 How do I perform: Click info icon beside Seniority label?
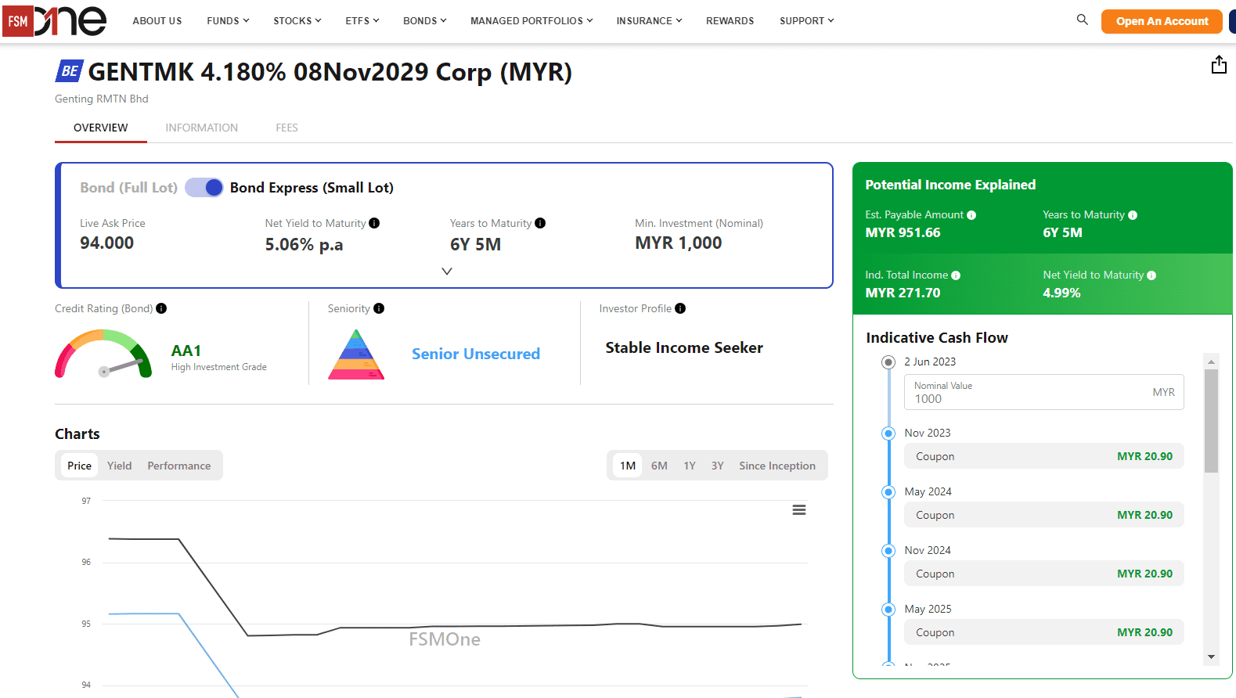pyautogui.click(x=379, y=308)
